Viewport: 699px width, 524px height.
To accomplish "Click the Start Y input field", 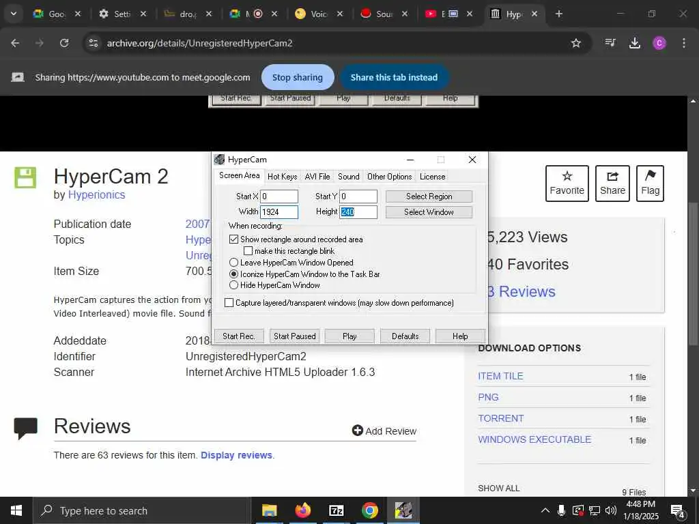I will [358, 196].
